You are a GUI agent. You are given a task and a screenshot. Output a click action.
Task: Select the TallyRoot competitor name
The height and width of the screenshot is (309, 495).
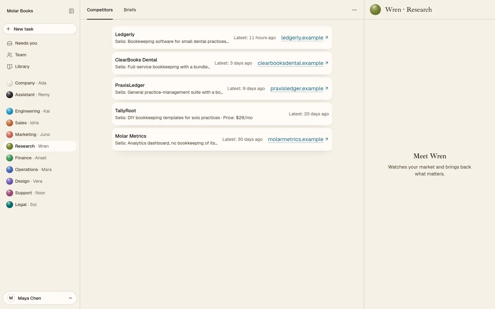[126, 111]
